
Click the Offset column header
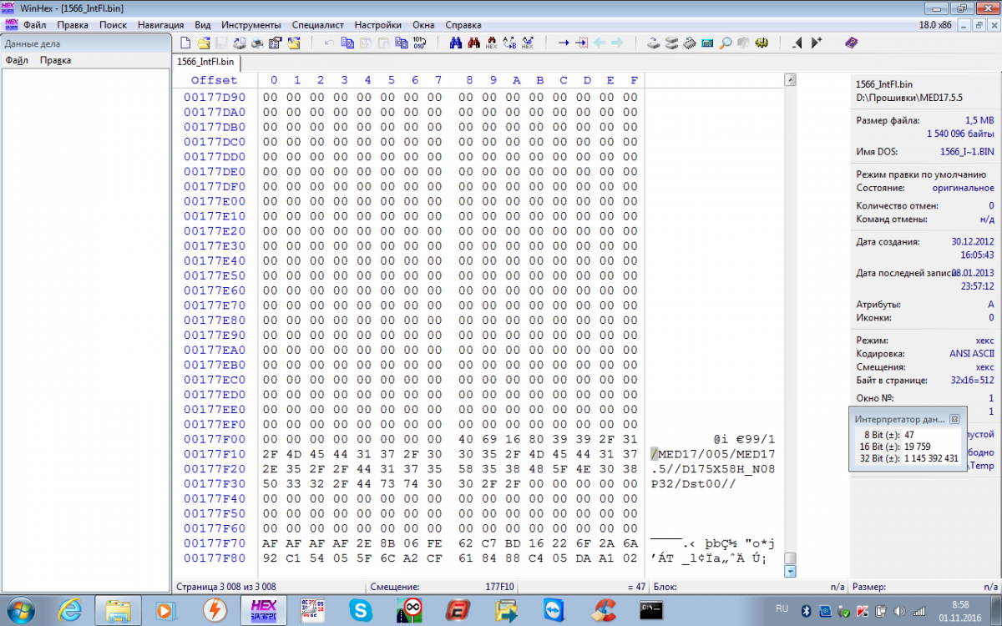[x=214, y=80]
